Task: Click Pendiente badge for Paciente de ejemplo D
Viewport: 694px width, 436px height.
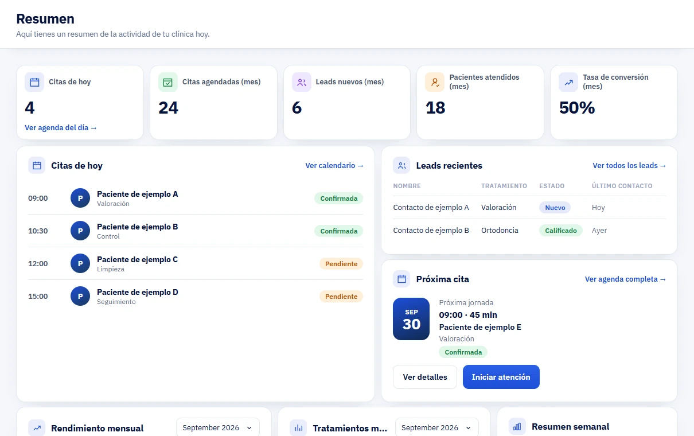Action: 341,297
